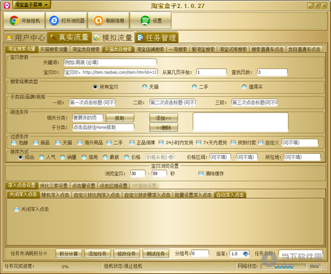
Task: Click the 查找页数 input field
Action: tap(272, 72)
